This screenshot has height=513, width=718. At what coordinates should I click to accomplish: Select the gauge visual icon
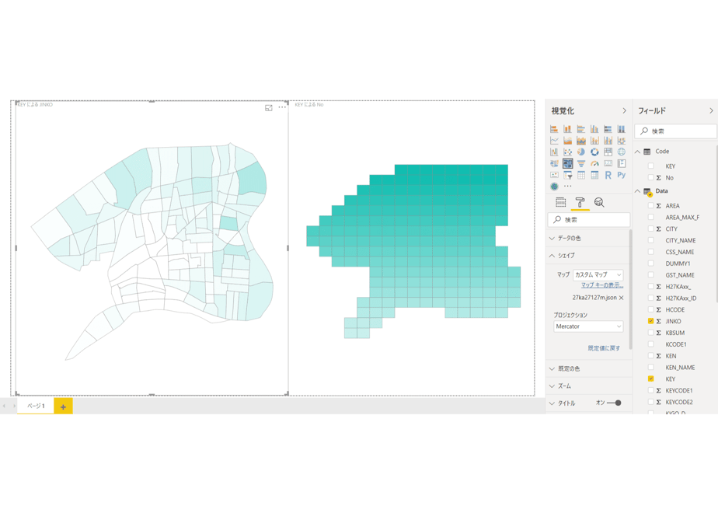point(594,163)
